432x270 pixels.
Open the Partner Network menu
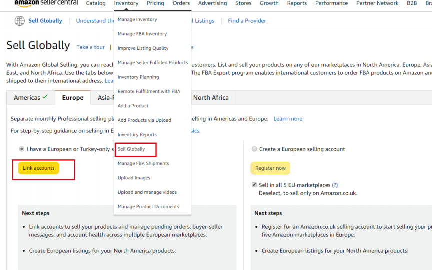point(377,3)
